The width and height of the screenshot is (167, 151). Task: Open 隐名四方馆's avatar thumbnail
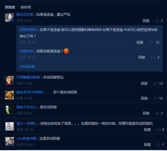[x=9, y=18]
